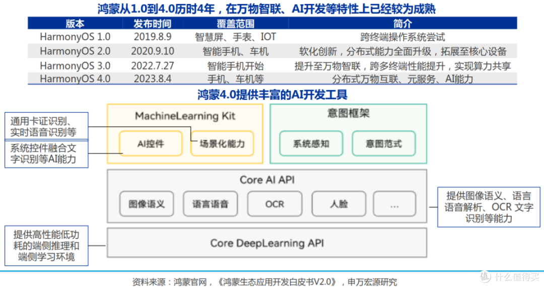The image size is (544, 288).
Task: Click the 版本 column header
Action: coord(75,24)
